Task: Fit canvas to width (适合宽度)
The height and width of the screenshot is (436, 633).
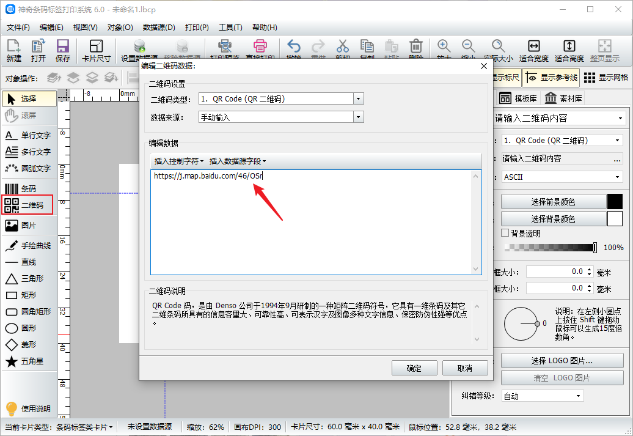Action: click(x=533, y=51)
